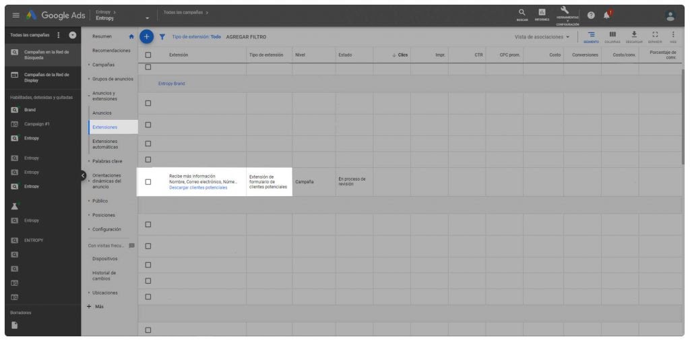Select the Extensiones nav item
Screen dimensions: 690x341
point(113,127)
